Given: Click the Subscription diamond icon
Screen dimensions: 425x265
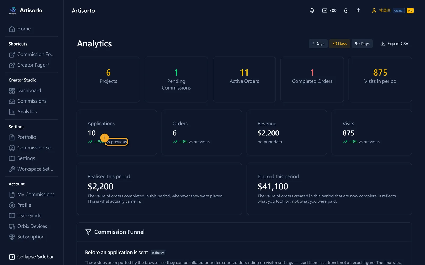Looking at the screenshot, I should point(12,237).
